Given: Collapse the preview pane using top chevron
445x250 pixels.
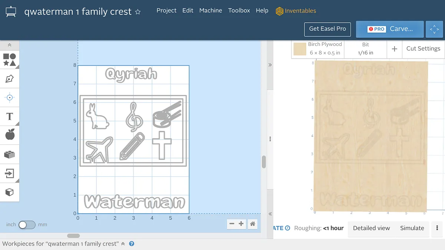Looking at the screenshot, I should (270, 65).
